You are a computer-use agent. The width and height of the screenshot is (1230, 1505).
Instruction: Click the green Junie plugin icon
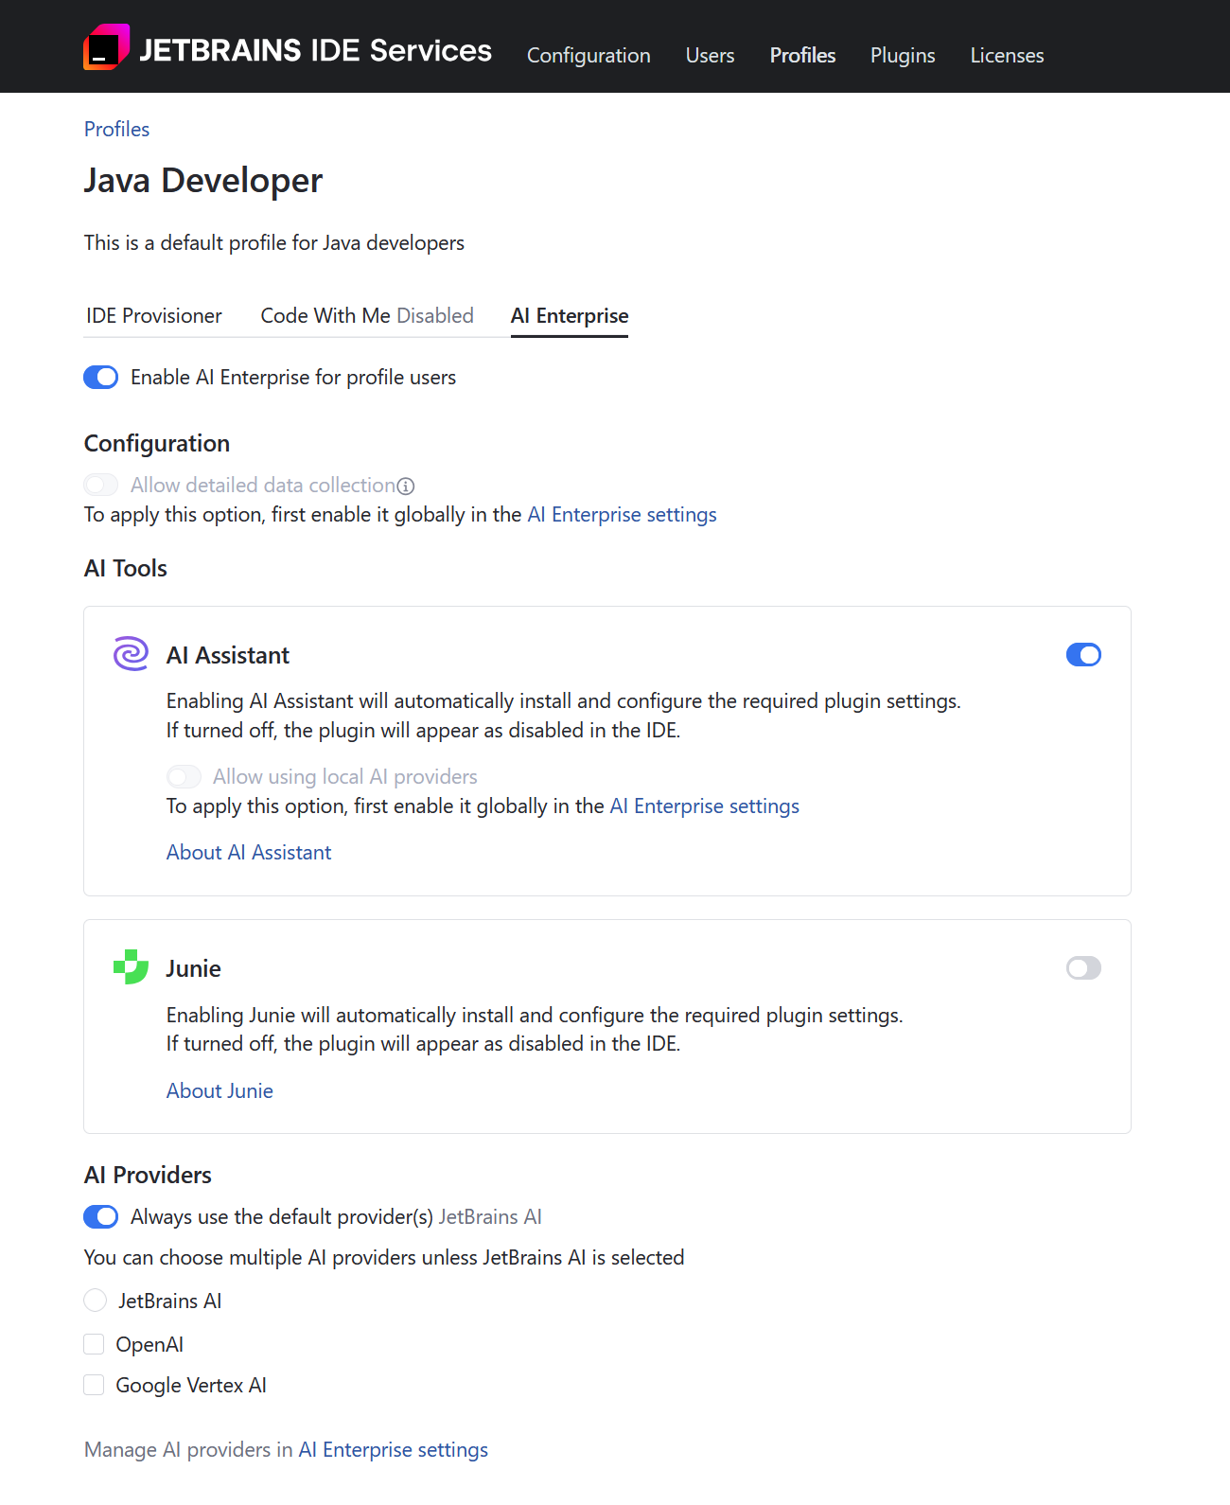coord(131,967)
